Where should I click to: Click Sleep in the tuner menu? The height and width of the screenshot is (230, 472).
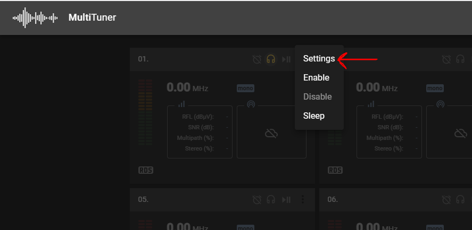coord(313,116)
